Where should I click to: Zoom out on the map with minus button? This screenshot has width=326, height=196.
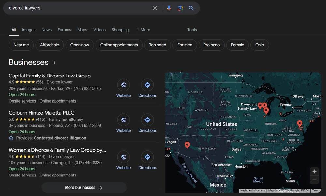click(314, 180)
